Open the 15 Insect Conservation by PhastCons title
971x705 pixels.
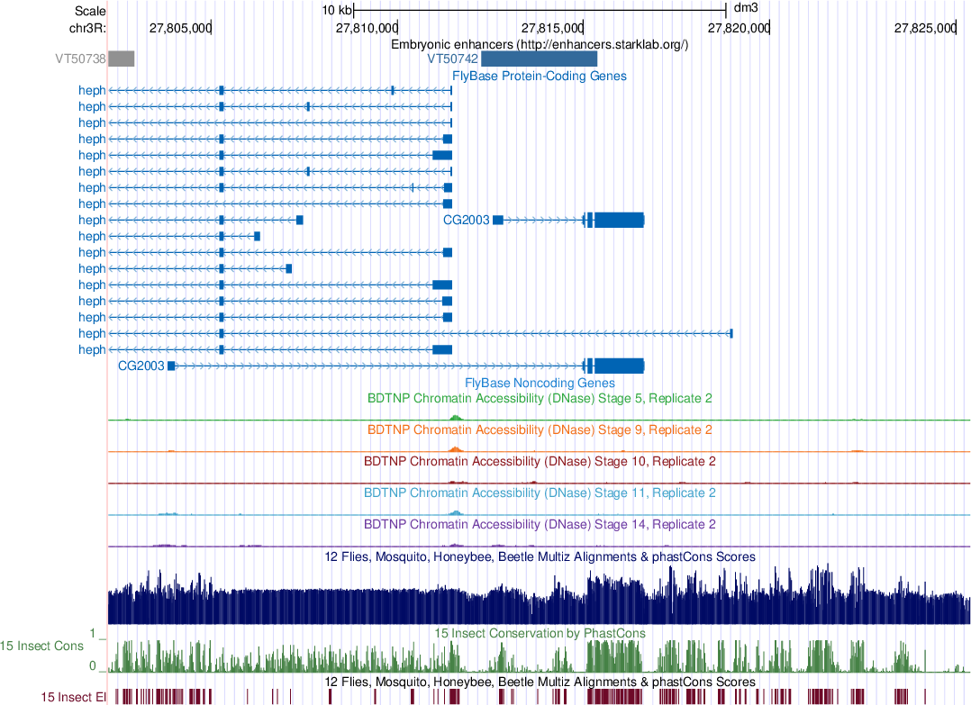(x=539, y=633)
